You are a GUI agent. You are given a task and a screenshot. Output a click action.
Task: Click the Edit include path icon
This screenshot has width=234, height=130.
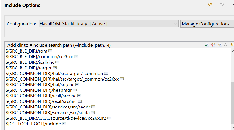220,45
